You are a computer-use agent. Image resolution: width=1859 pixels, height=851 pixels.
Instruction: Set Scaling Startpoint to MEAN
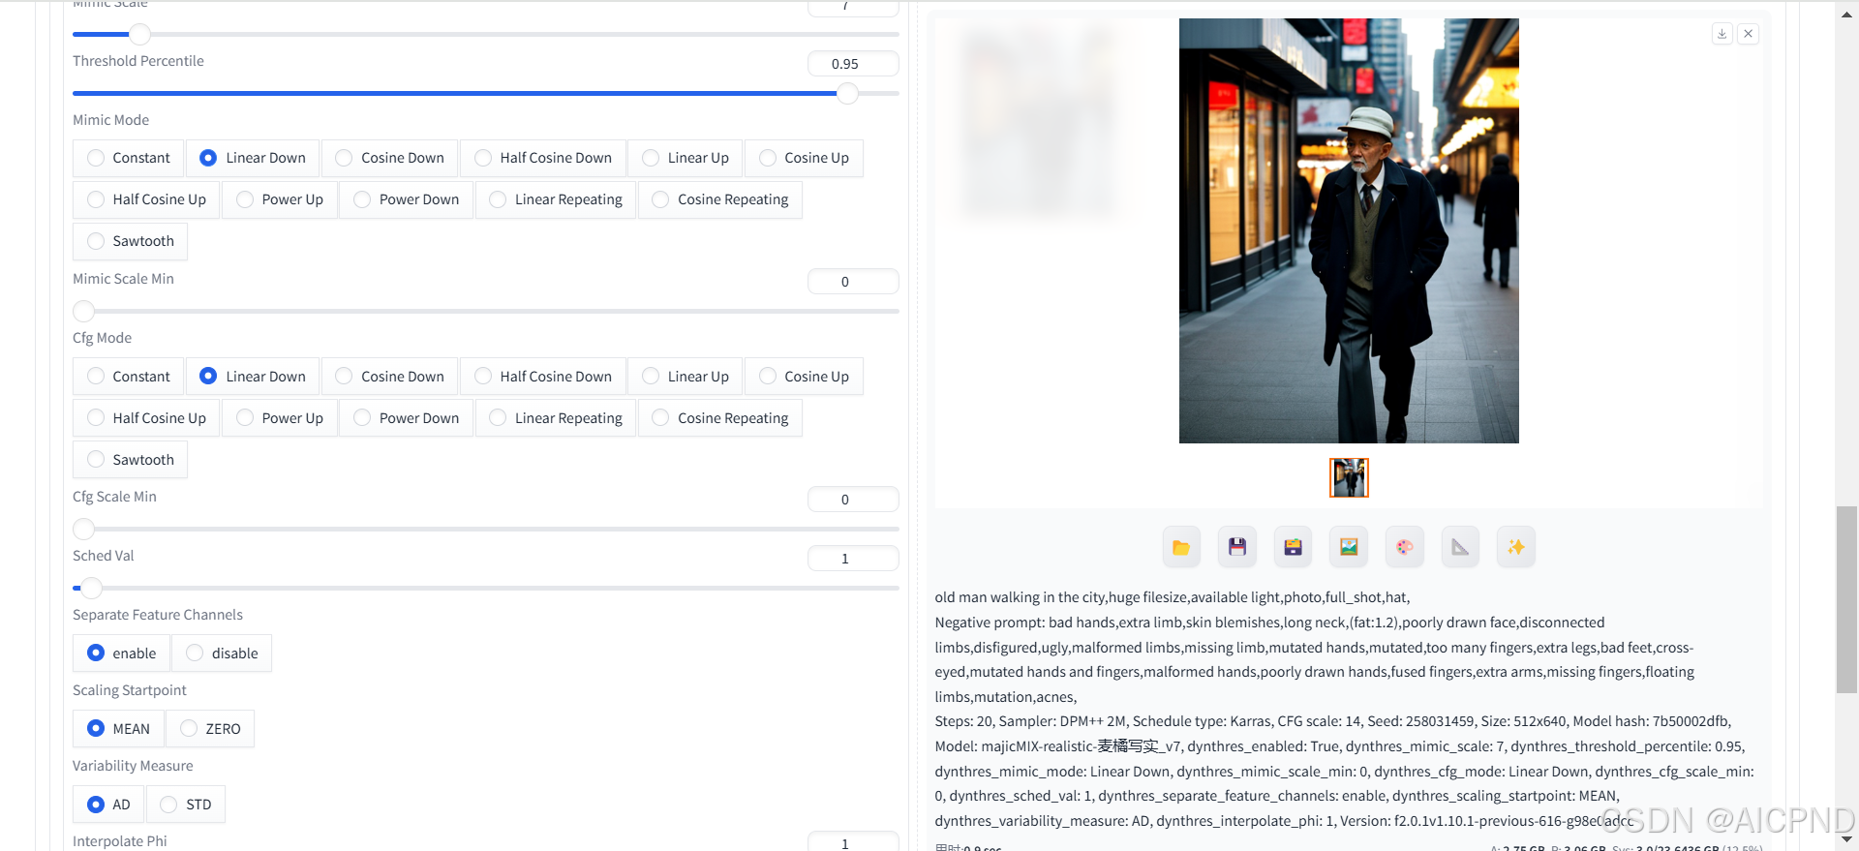[119, 729]
